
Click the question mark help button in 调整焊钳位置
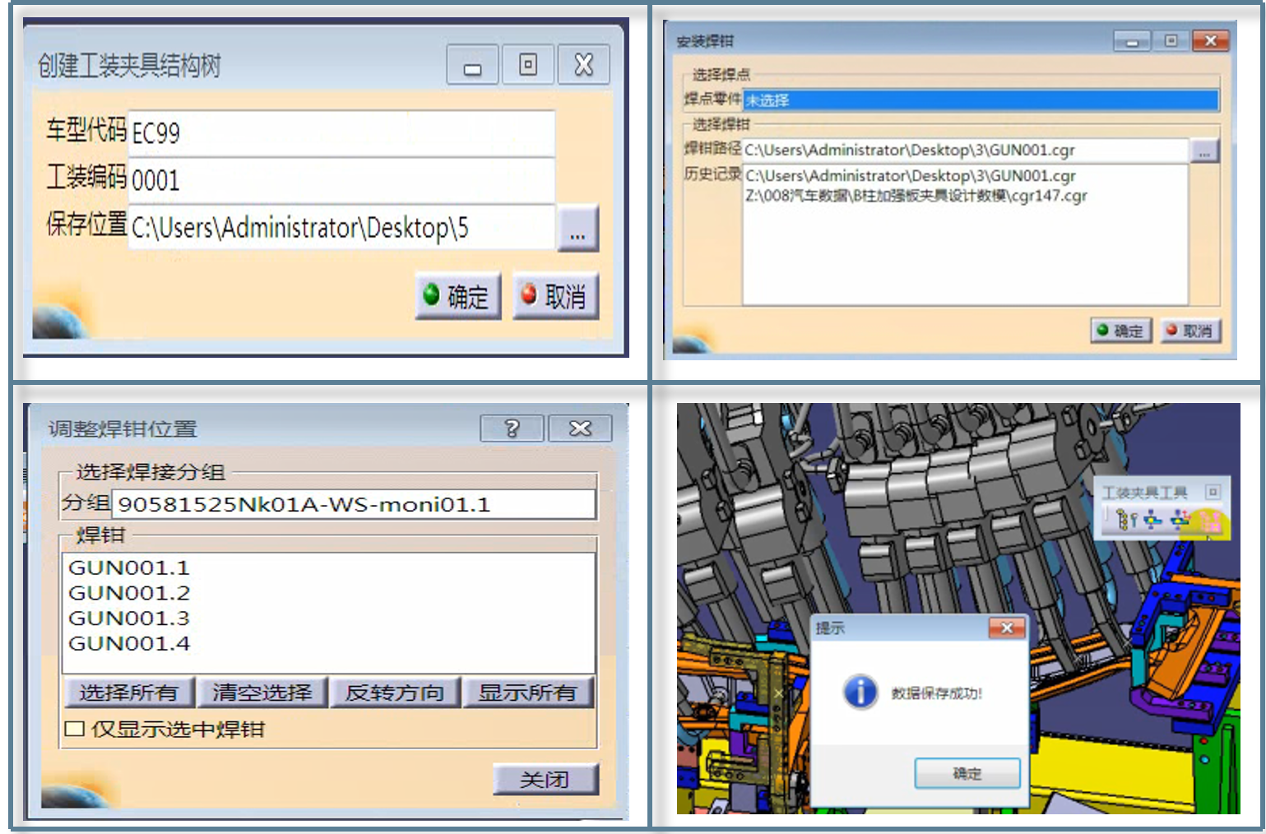(x=512, y=429)
